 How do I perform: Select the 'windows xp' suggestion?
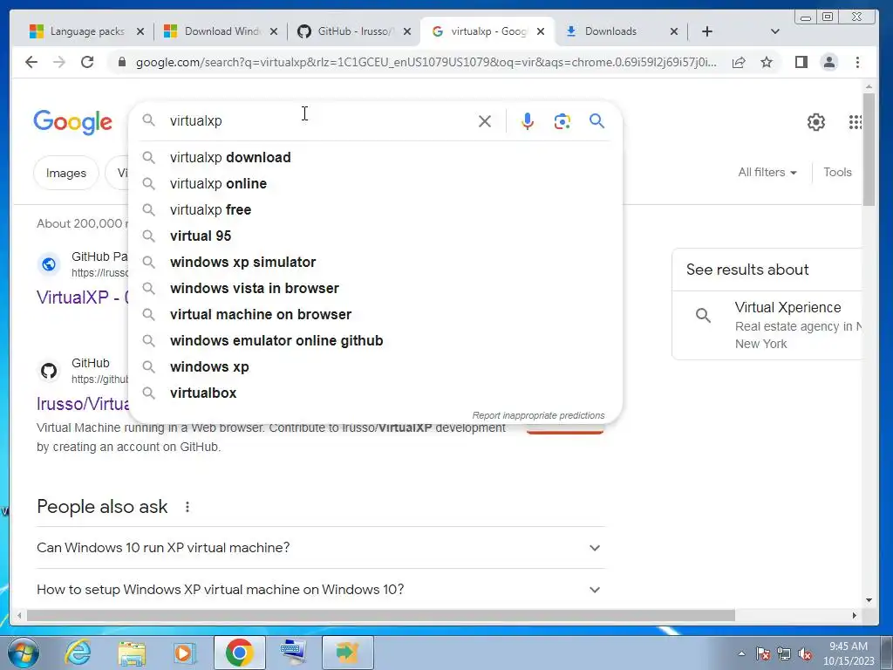(376, 367)
